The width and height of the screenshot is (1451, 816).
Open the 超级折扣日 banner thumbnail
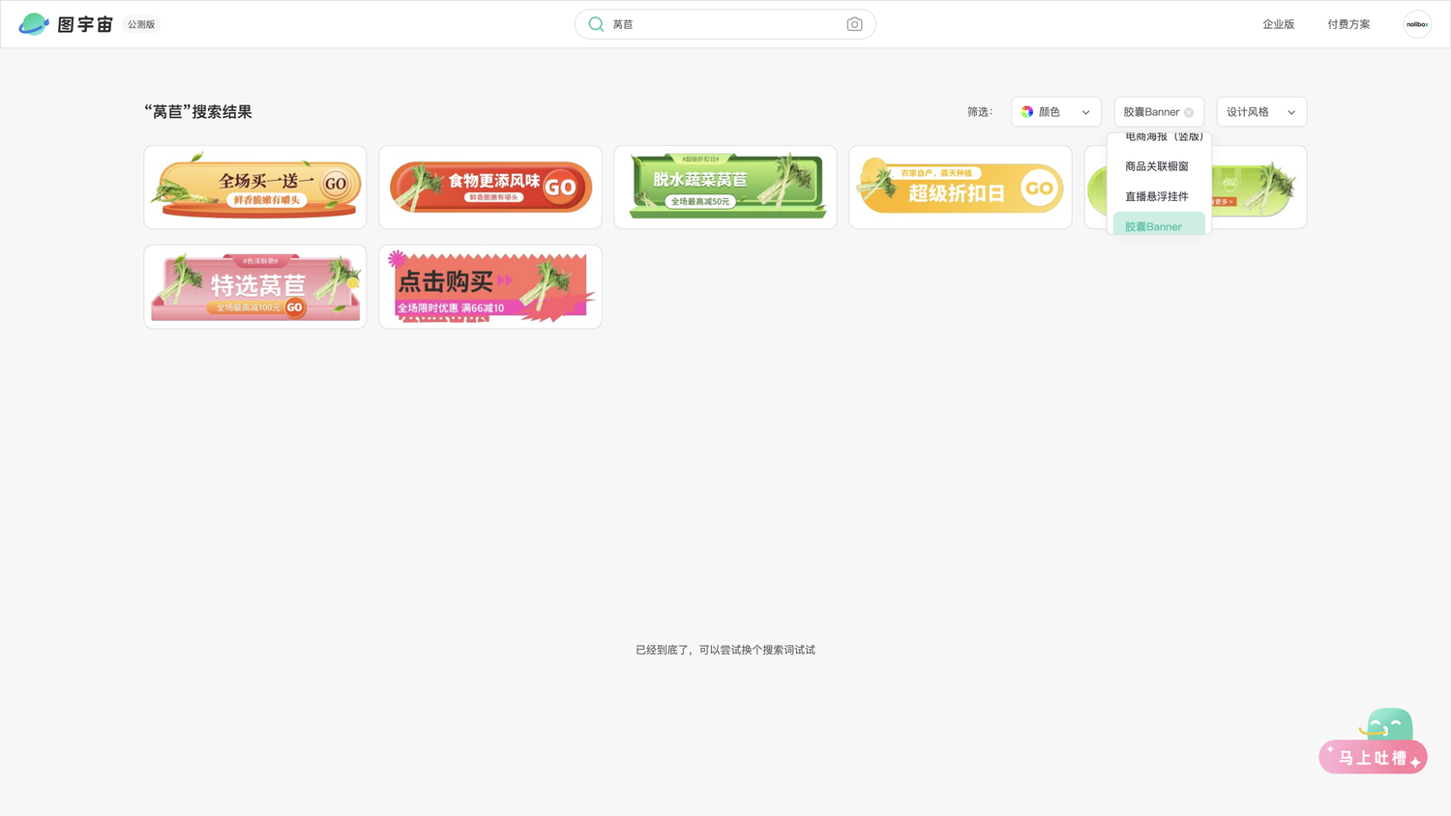point(961,188)
